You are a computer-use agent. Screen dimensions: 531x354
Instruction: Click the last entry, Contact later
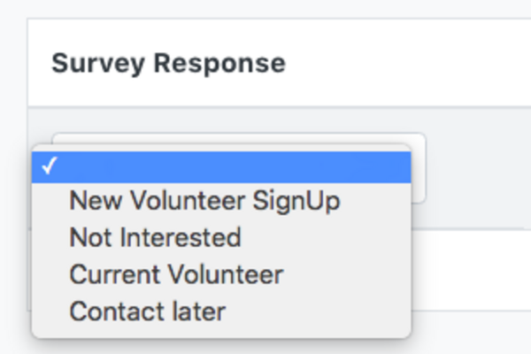[x=147, y=312]
